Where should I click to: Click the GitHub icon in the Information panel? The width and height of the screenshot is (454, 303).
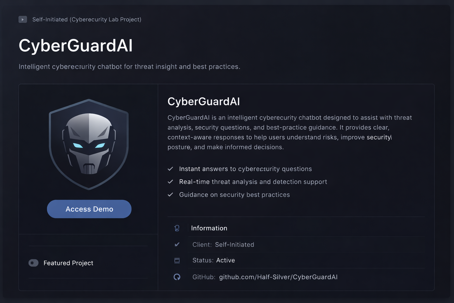177,277
